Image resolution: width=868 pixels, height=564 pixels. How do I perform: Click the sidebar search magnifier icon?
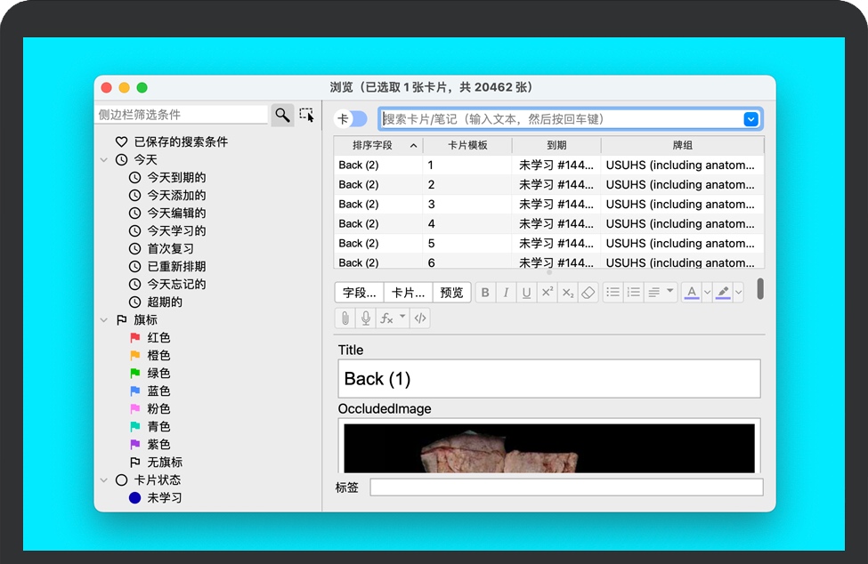click(x=282, y=115)
